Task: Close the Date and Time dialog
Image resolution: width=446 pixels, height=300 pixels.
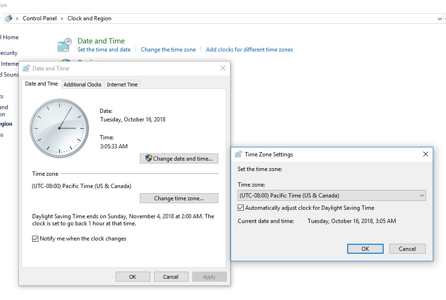Action: 223,69
